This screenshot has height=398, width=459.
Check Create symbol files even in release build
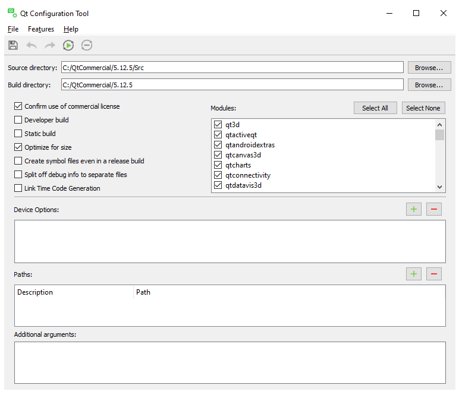coord(18,161)
